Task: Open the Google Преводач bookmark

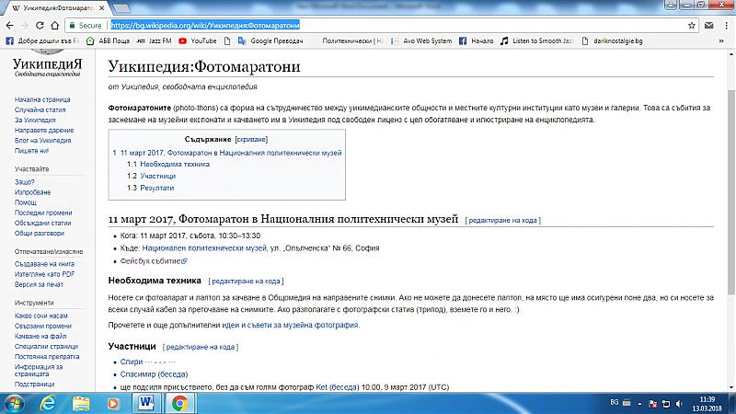Action: [x=271, y=41]
